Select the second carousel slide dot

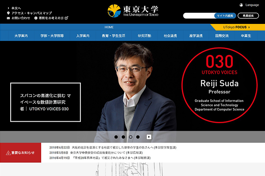click(x=124, y=137)
